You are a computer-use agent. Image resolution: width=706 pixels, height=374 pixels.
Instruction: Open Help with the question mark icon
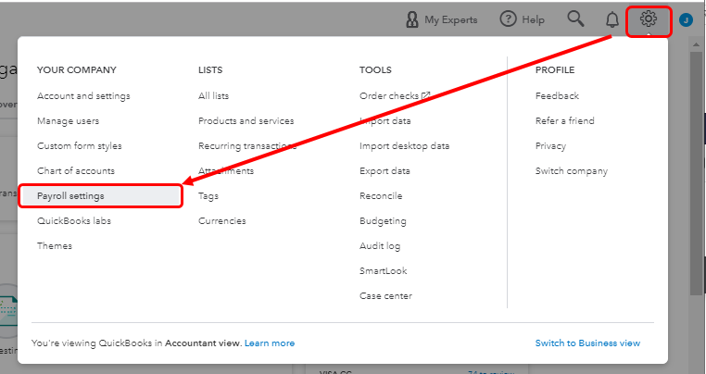coord(508,19)
